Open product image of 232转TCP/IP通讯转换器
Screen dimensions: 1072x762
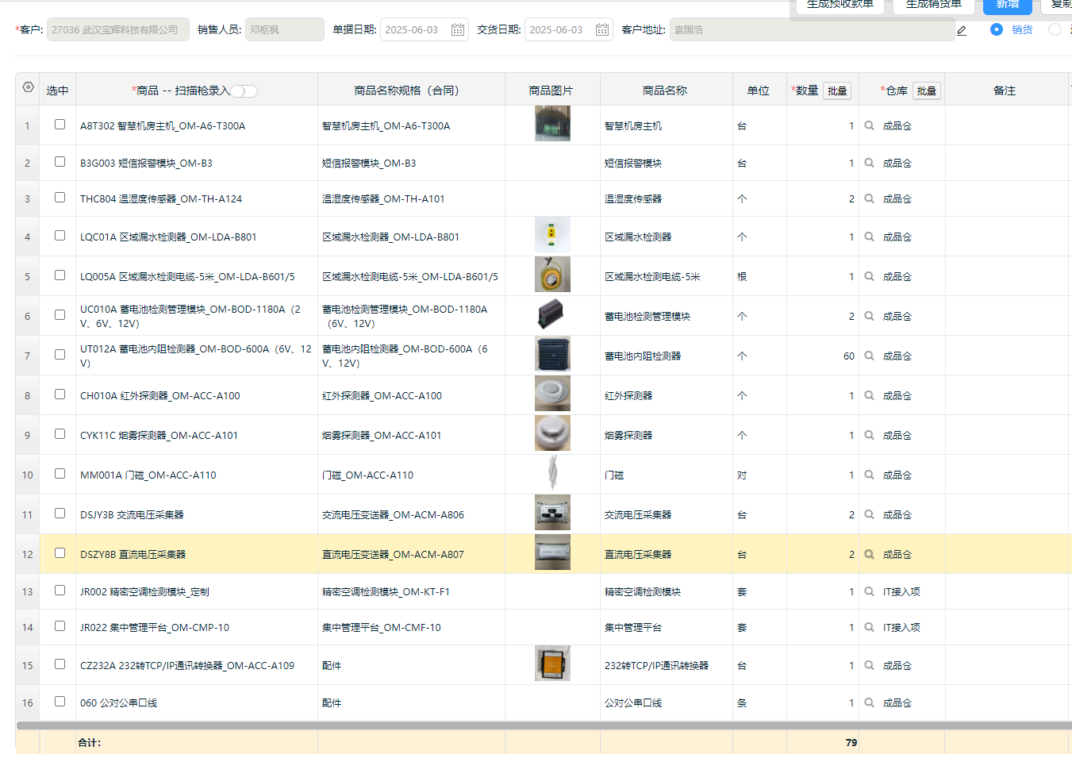(552, 664)
